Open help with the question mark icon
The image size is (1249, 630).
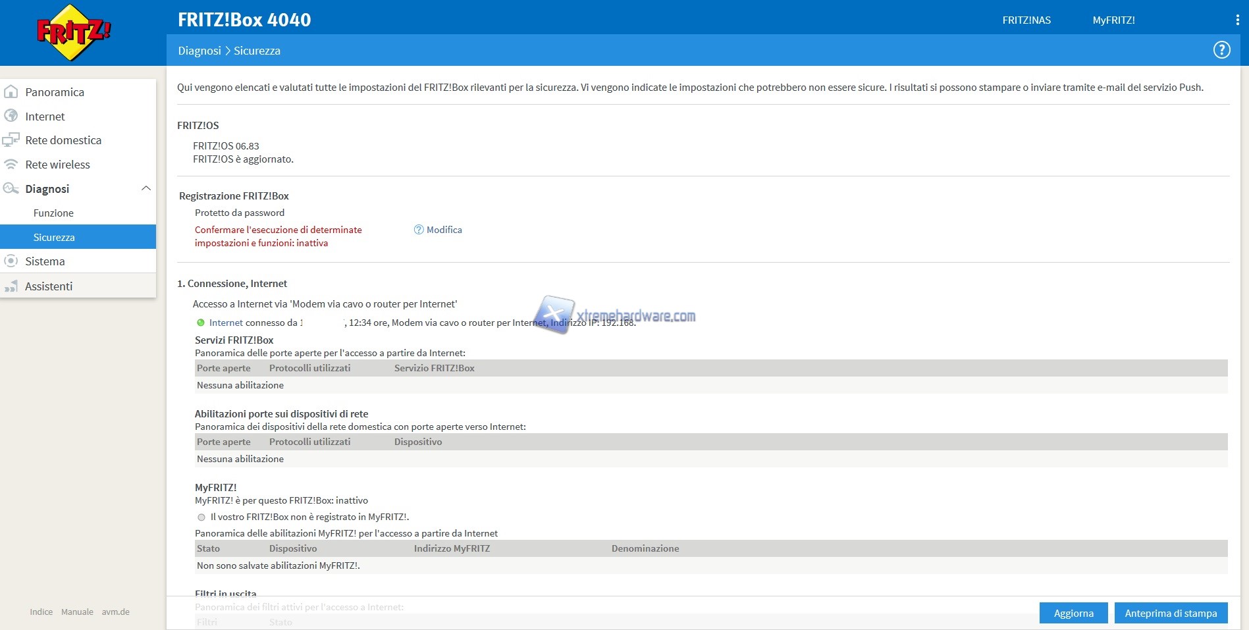tap(1221, 50)
